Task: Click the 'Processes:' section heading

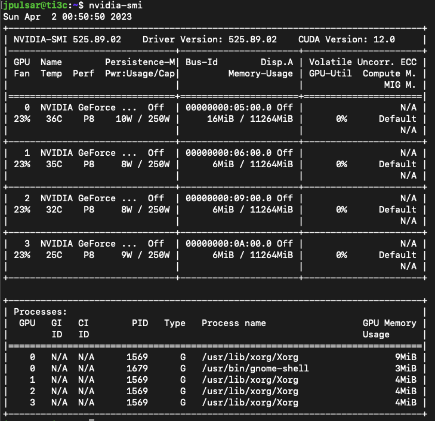Action: click(41, 312)
